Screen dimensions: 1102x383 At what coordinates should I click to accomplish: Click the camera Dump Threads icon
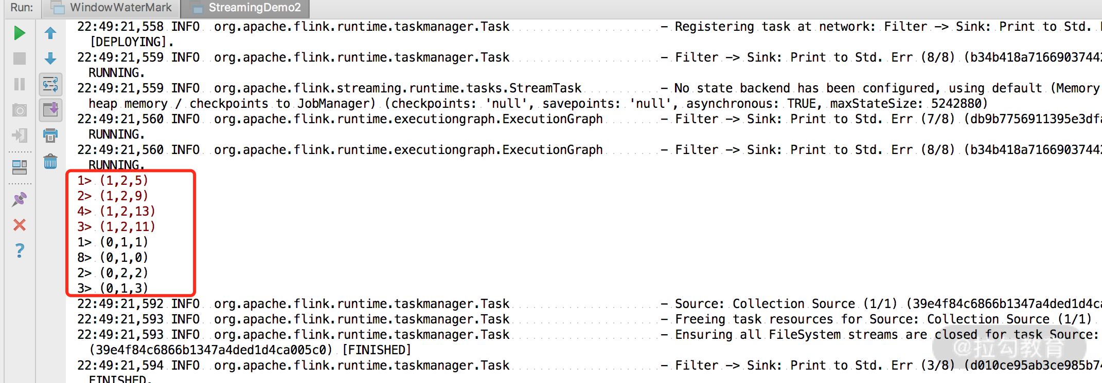click(20, 110)
